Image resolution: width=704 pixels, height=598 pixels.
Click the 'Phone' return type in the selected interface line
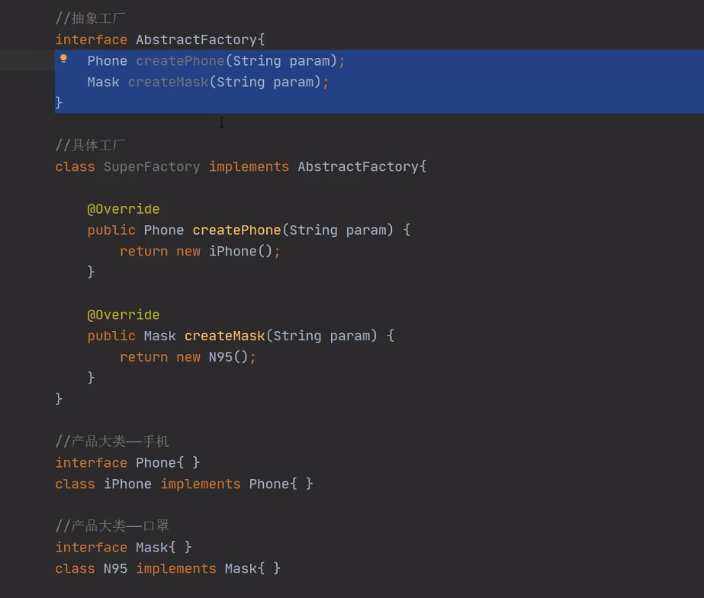108,60
